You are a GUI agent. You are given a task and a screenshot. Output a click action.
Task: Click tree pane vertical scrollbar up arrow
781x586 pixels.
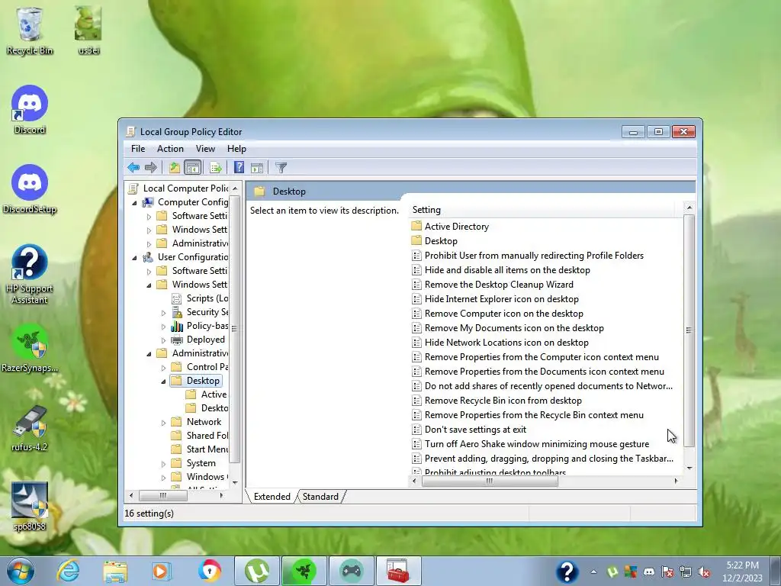[x=235, y=188]
